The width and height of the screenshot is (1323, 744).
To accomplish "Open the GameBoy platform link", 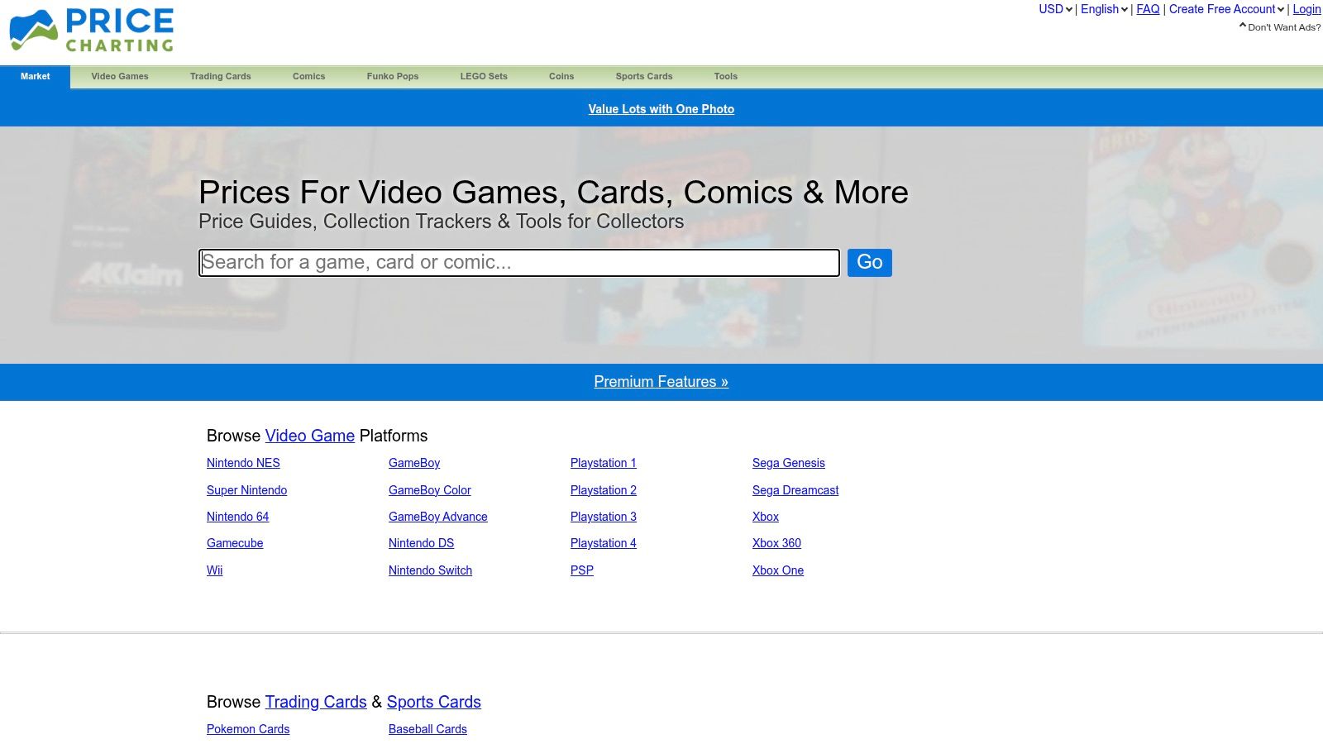I will click(414, 463).
